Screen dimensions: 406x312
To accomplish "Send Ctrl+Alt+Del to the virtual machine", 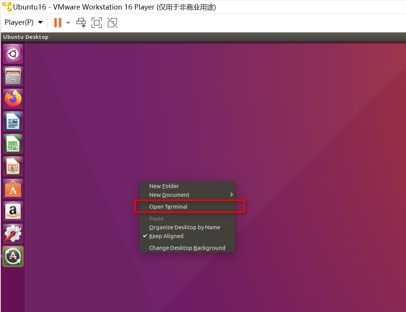I will coord(81,23).
